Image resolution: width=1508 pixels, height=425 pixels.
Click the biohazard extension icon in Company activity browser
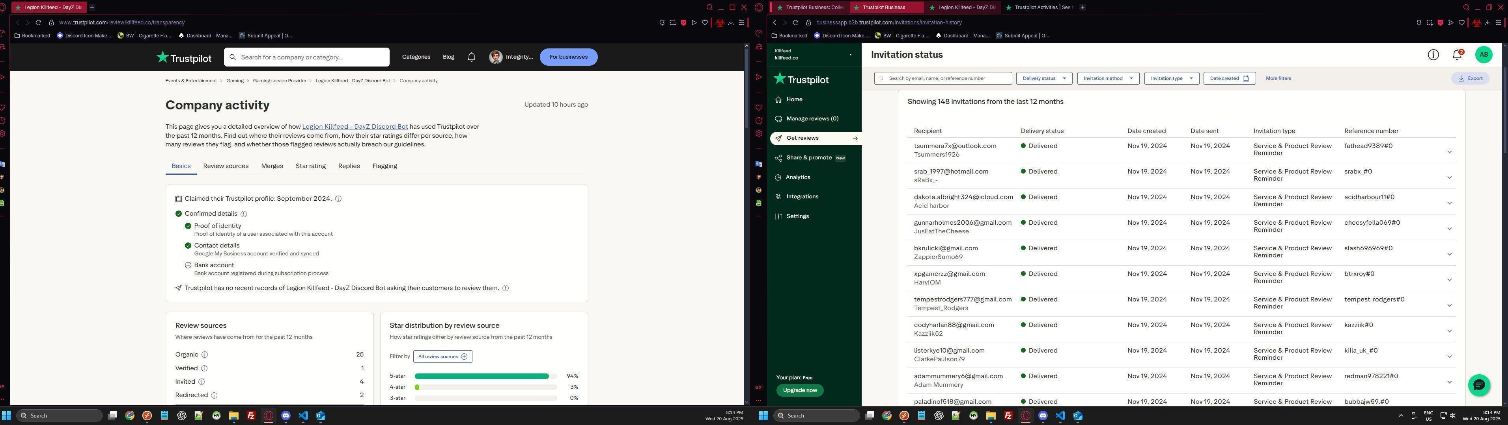tap(720, 23)
